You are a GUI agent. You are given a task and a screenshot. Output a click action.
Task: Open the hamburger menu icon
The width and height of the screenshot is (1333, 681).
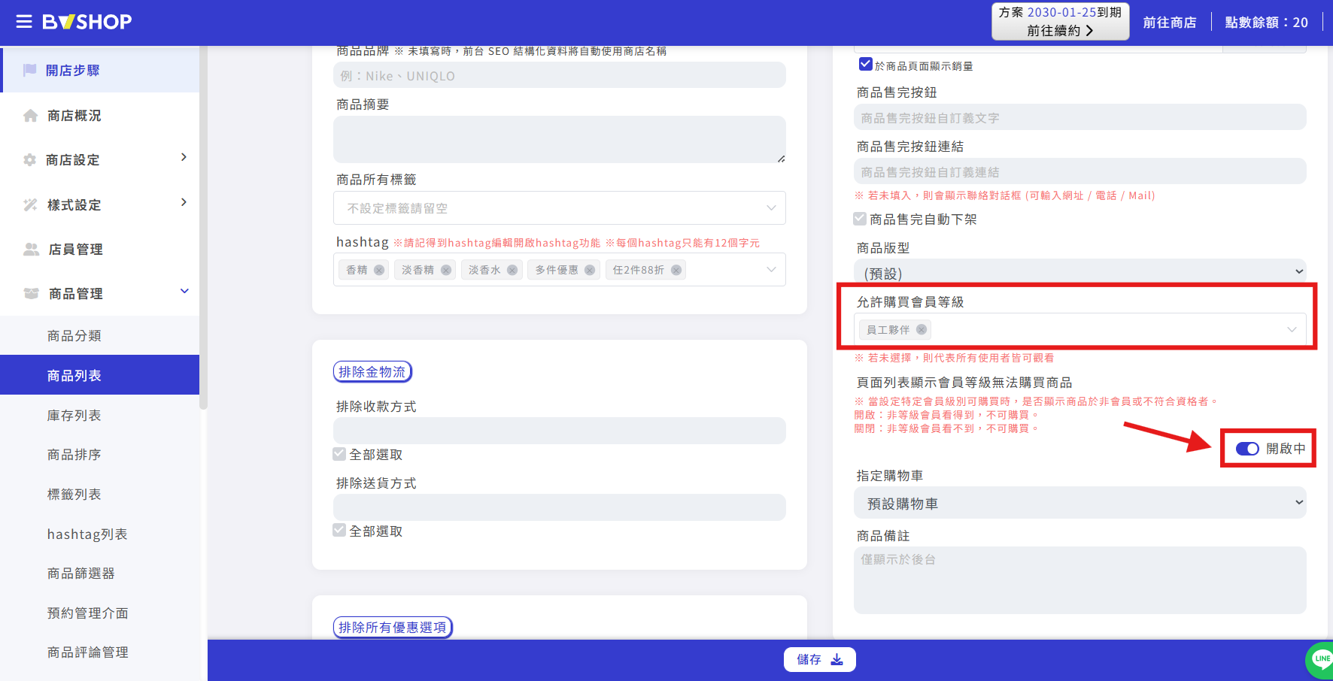(x=24, y=22)
